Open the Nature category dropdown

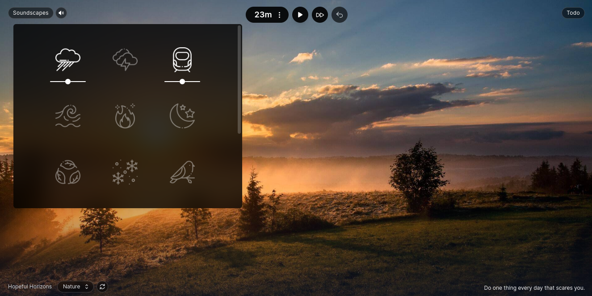tap(76, 287)
